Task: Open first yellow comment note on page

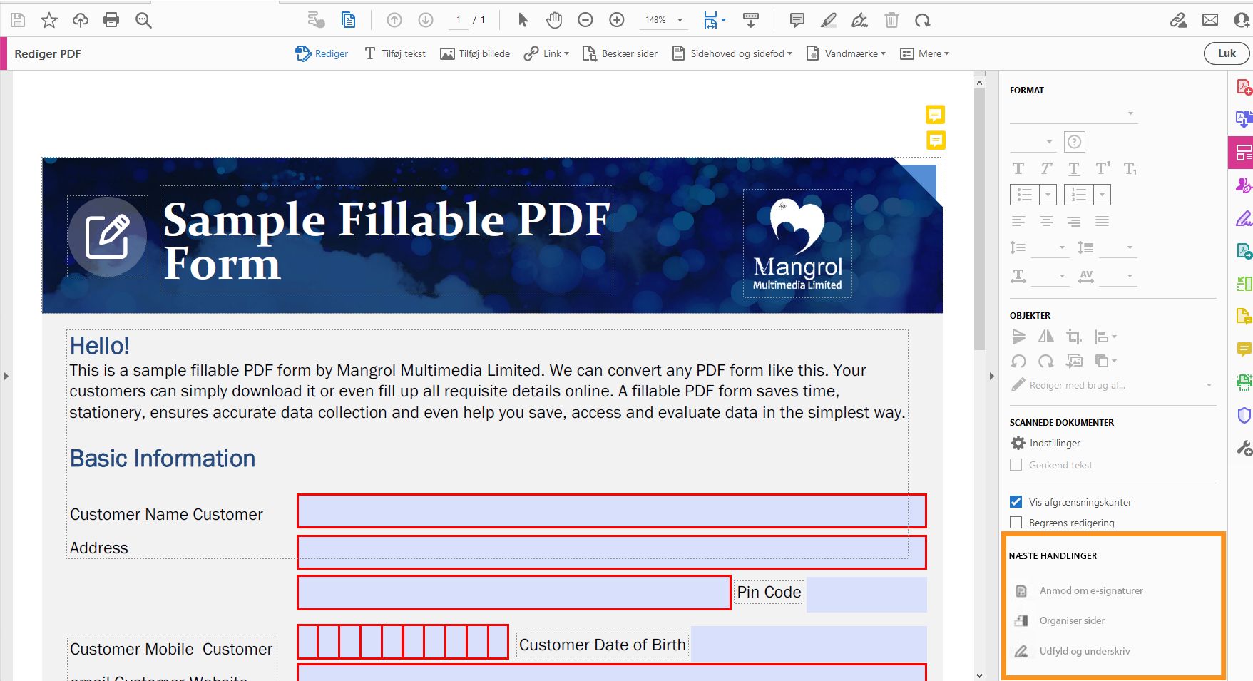Action: 935,115
